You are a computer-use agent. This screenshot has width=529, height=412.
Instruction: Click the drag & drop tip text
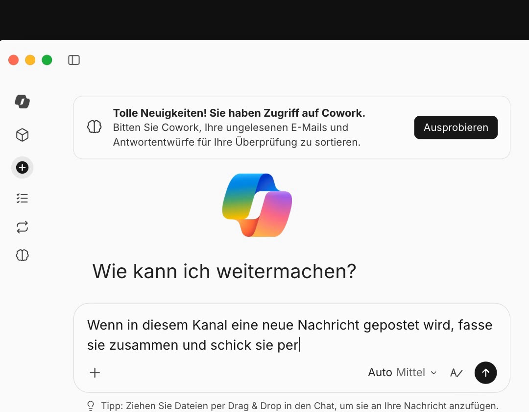tap(300, 406)
